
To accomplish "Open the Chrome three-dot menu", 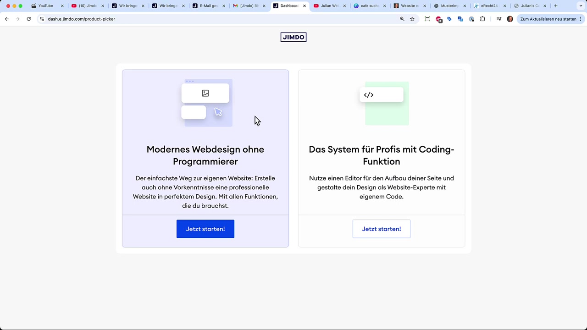I will 580,19.
